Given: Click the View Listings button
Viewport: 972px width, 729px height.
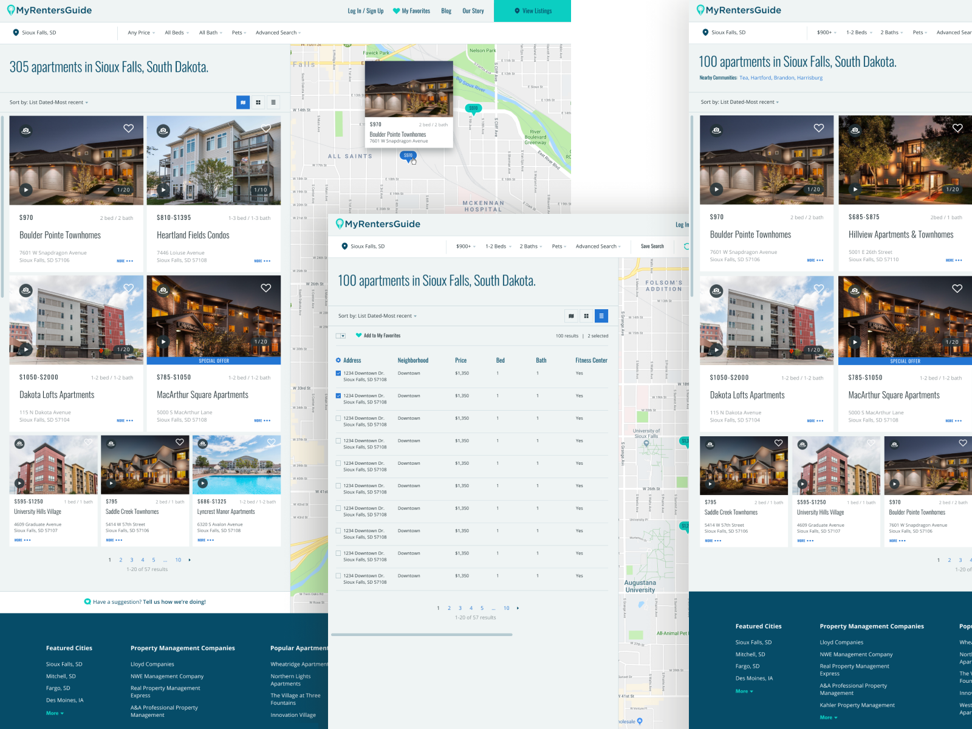Looking at the screenshot, I should (x=533, y=11).
